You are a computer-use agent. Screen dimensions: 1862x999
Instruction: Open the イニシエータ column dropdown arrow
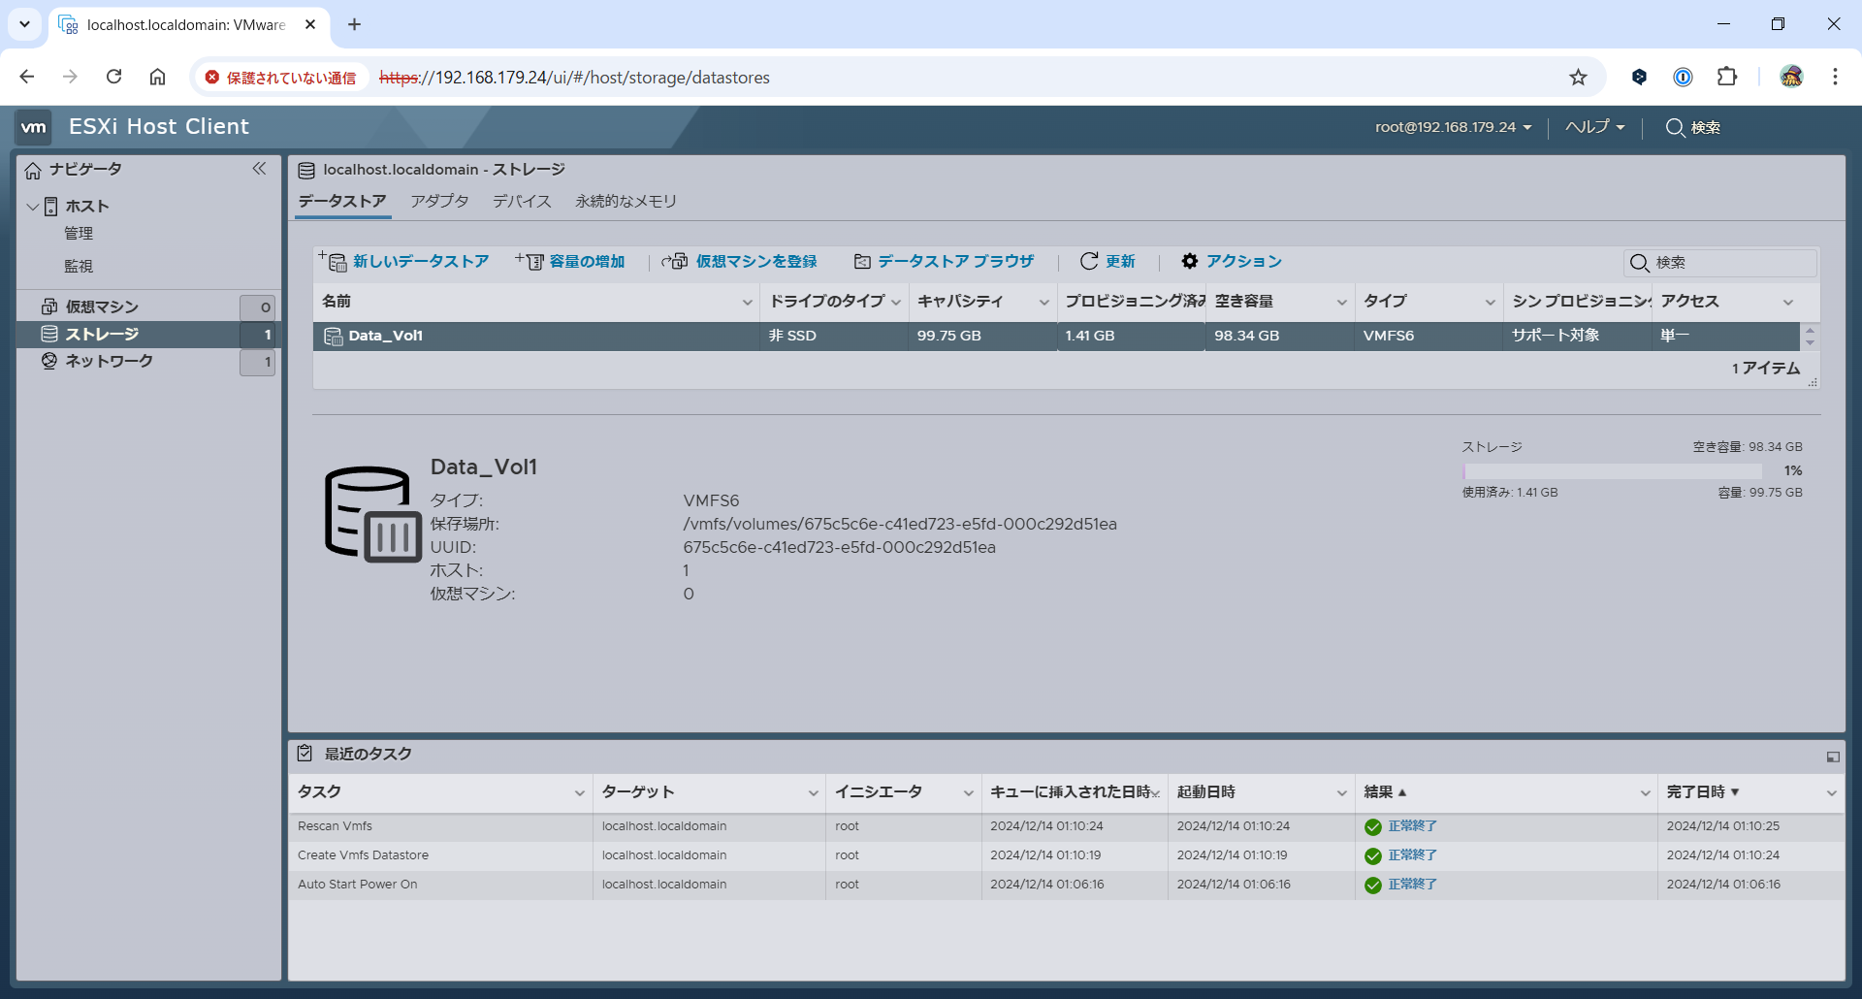(969, 793)
